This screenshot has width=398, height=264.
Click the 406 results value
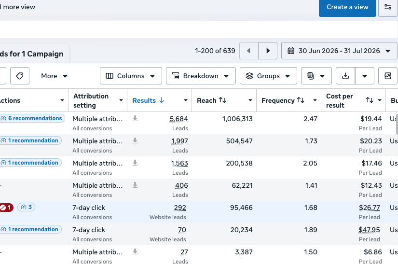pyautogui.click(x=182, y=185)
